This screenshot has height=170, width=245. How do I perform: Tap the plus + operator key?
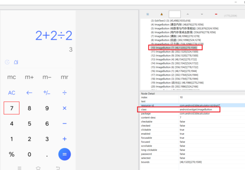click(x=65, y=139)
